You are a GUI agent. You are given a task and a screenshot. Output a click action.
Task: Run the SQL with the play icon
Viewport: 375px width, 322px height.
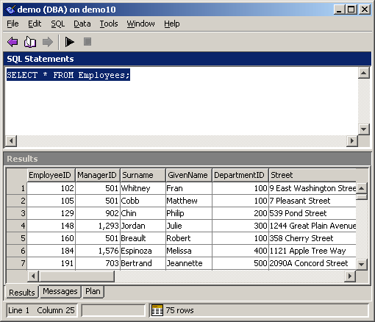(x=69, y=42)
